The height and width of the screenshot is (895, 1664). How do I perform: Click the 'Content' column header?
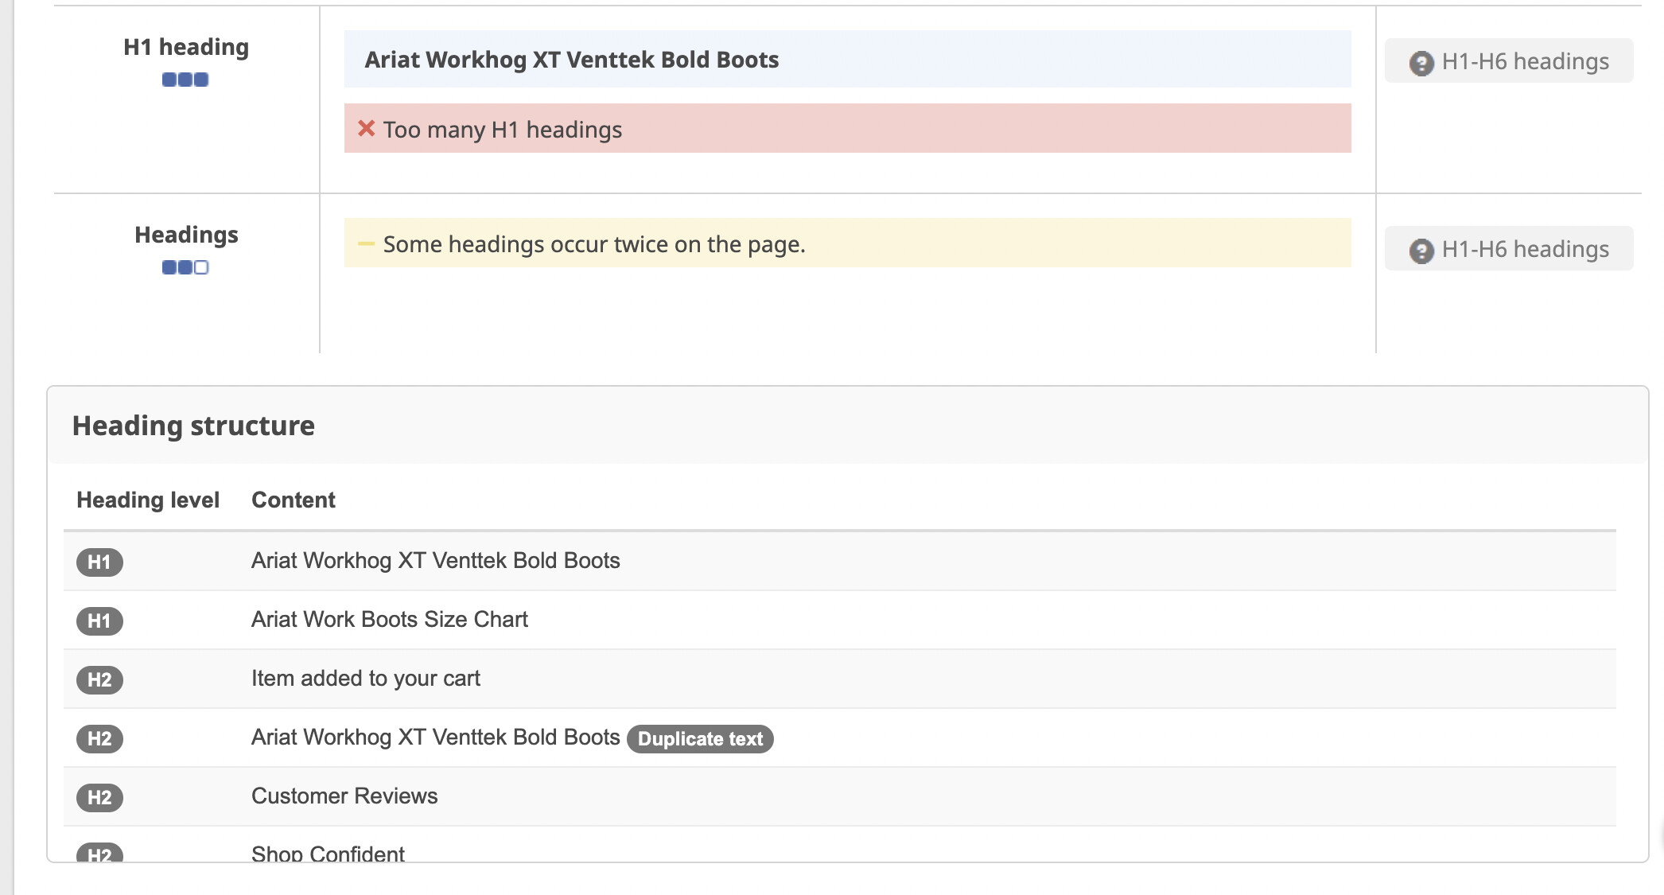click(x=294, y=500)
